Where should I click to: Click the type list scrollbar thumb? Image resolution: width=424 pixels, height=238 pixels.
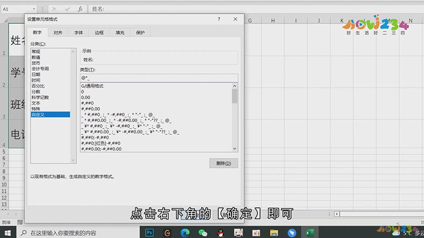[234, 96]
